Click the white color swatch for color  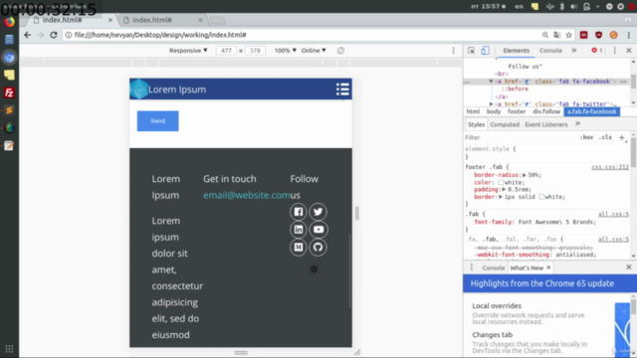501,183
